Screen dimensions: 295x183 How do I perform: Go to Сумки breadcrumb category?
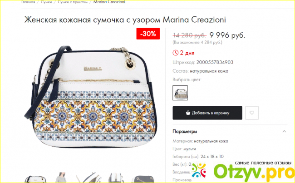pyautogui.click(x=46, y=2)
